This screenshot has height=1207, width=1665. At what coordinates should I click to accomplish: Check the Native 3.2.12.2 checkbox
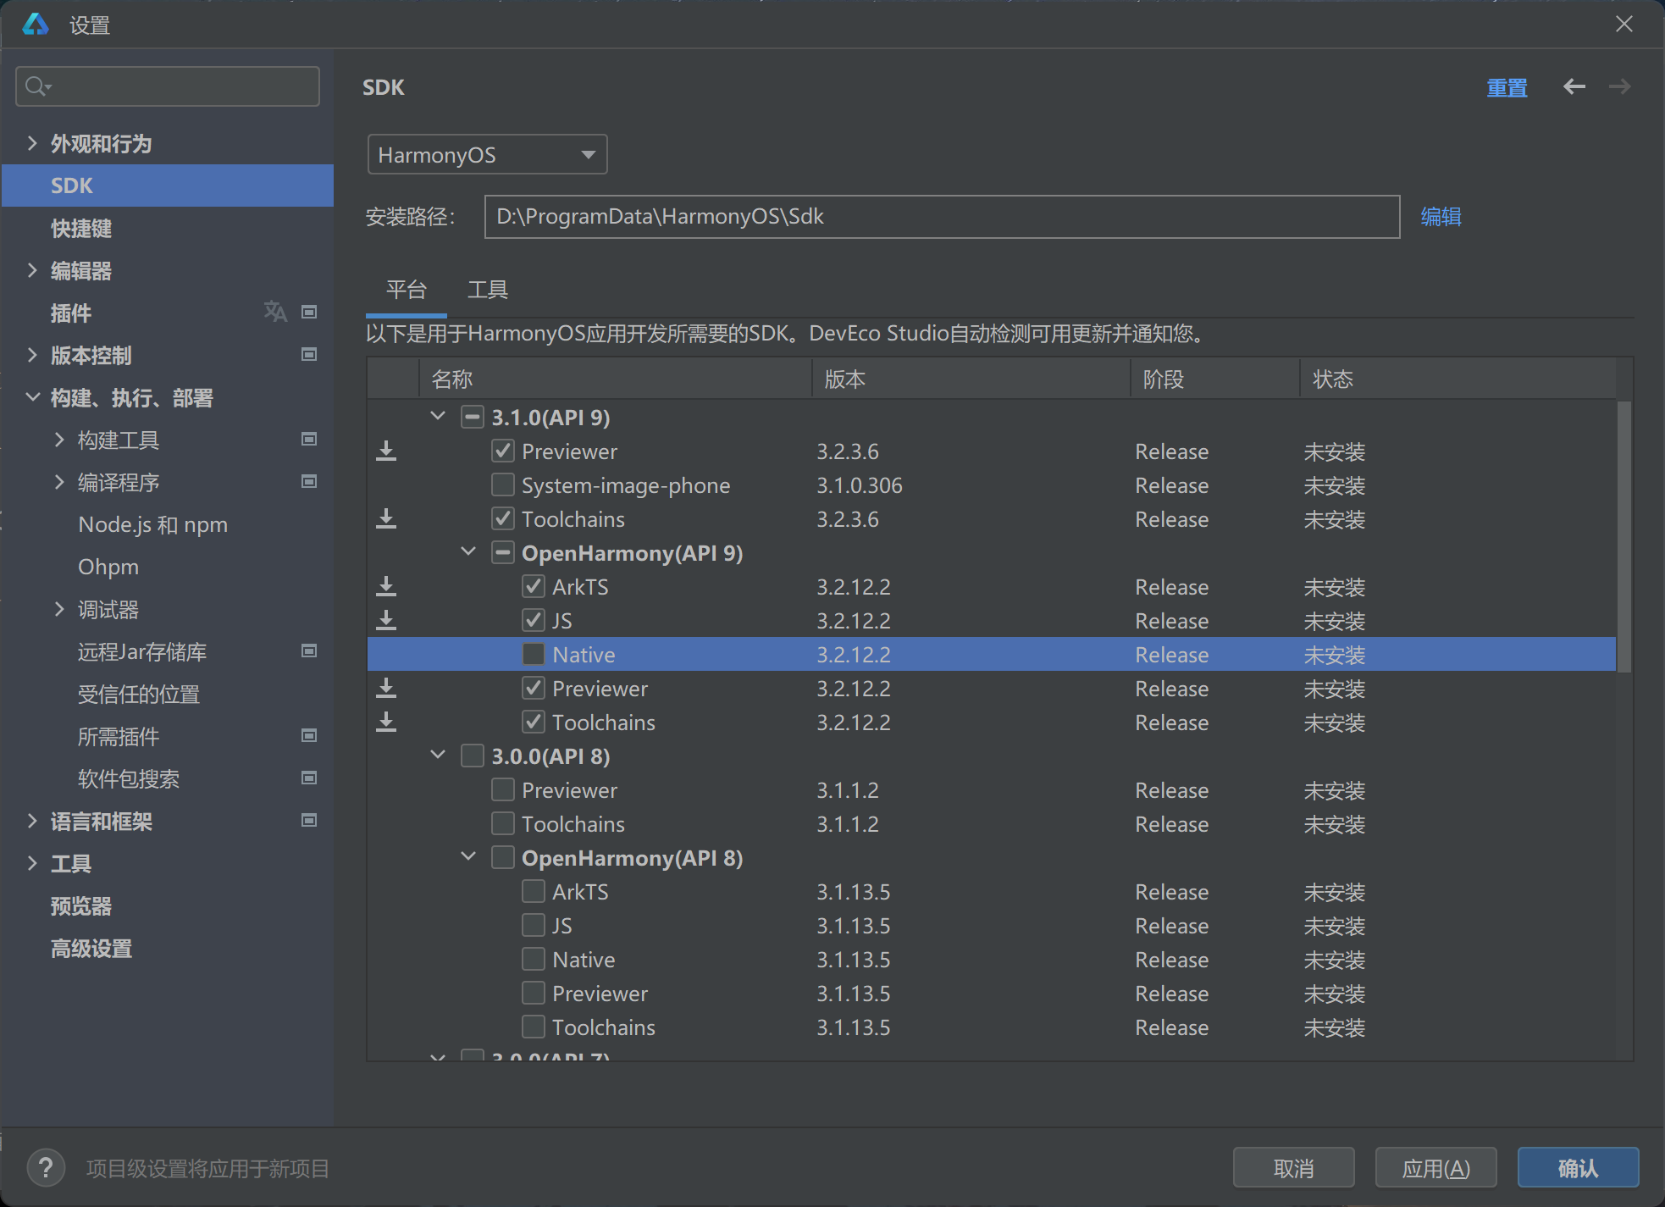534,654
